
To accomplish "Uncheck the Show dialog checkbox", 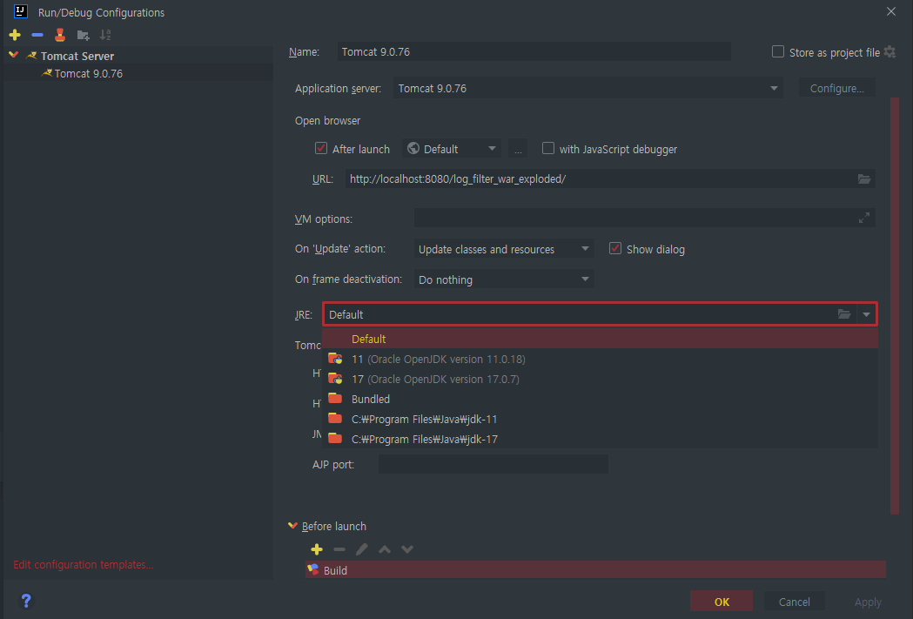I will tap(614, 249).
